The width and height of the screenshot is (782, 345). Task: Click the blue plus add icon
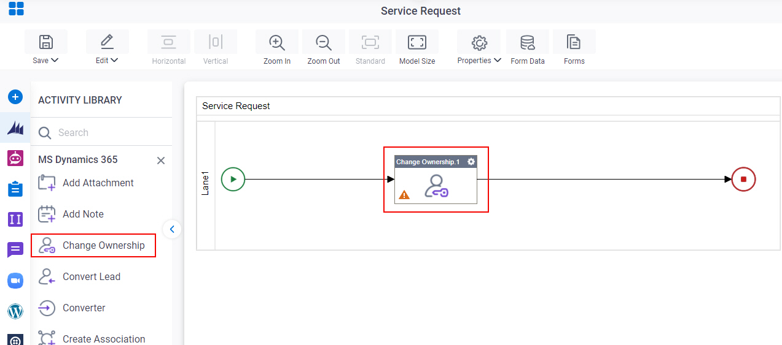(x=15, y=97)
